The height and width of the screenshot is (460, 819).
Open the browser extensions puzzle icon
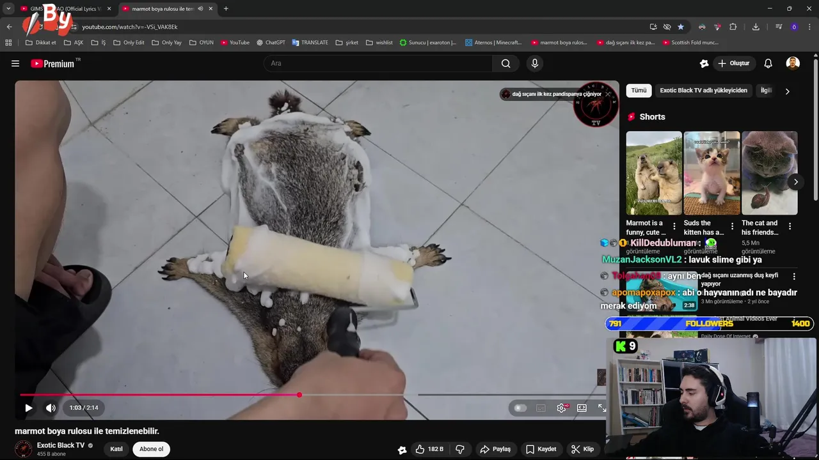click(733, 27)
